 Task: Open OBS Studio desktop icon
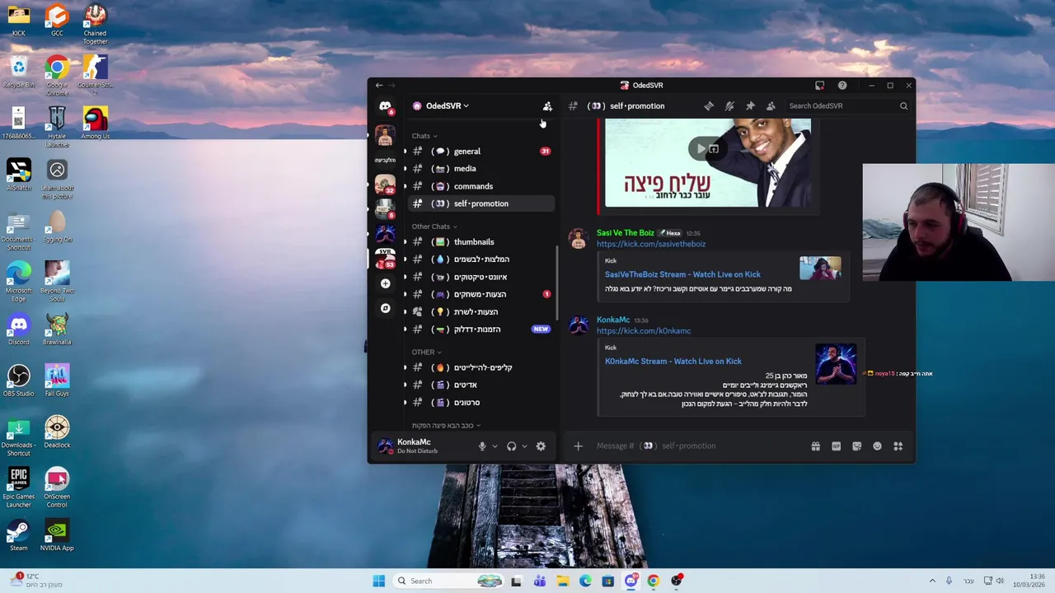click(18, 381)
